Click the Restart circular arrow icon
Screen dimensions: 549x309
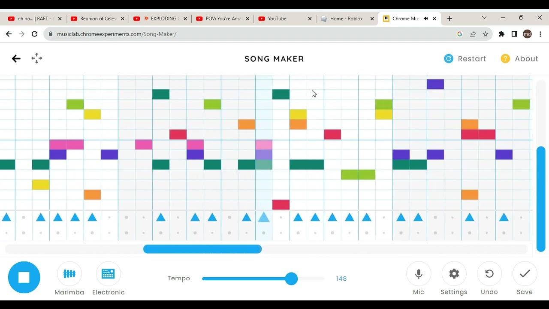tap(449, 59)
